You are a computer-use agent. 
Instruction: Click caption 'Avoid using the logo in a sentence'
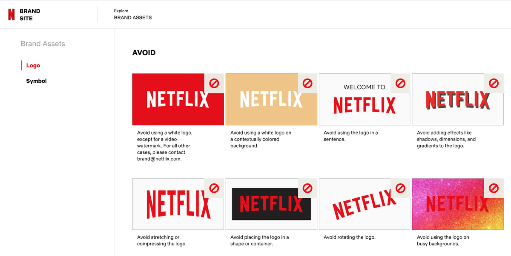[x=350, y=136]
